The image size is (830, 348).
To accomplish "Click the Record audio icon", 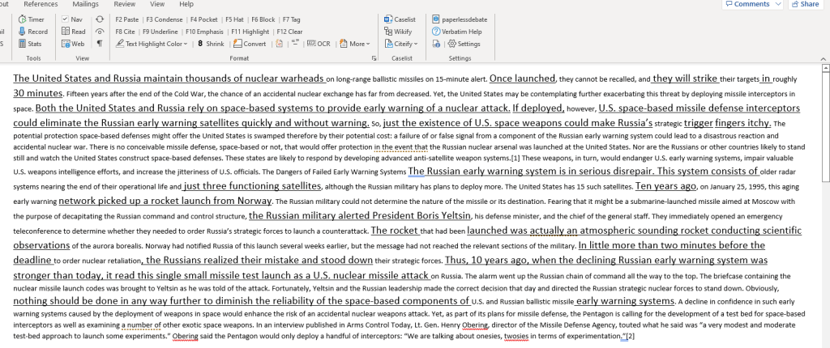I will point(22,32).
